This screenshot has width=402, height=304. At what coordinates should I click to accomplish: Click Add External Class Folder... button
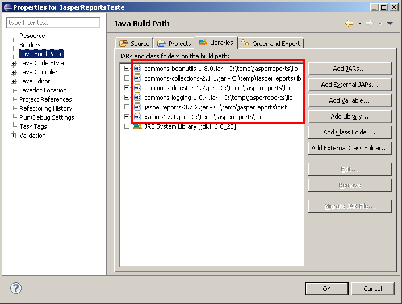(350, 148)
